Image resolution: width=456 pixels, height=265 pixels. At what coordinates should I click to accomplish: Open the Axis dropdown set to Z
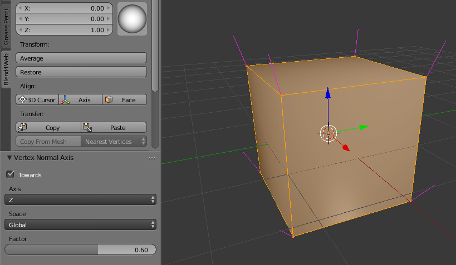click(x=80, y=199)
